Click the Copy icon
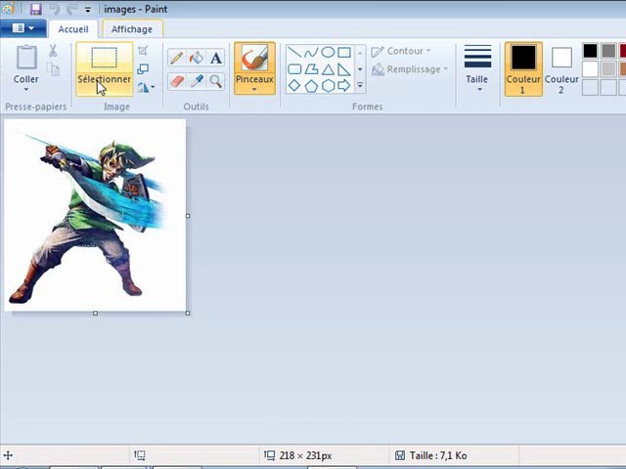626x469 pixels. coord(53,69)
